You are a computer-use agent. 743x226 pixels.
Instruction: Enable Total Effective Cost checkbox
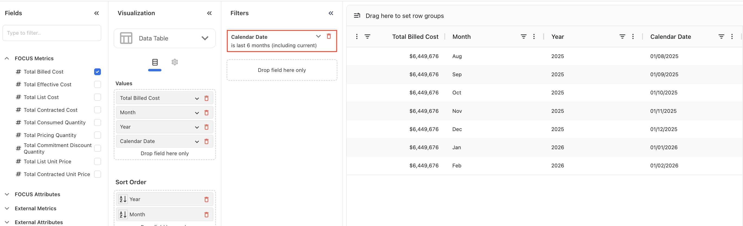click(97, 85)
